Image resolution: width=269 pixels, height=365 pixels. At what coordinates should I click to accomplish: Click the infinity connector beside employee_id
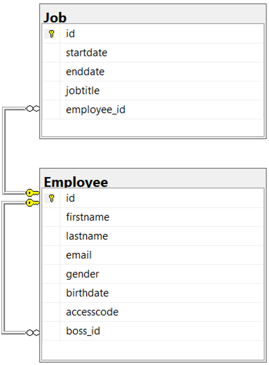tap(33, 109)
